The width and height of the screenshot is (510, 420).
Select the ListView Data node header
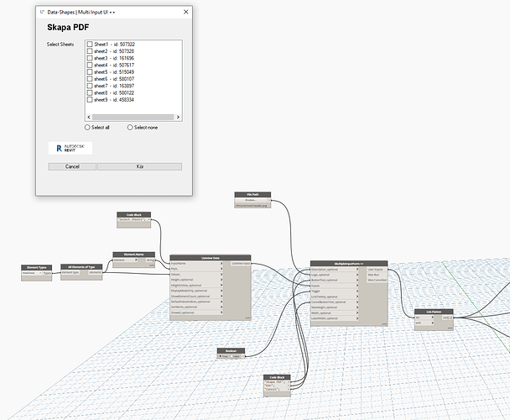210,258
